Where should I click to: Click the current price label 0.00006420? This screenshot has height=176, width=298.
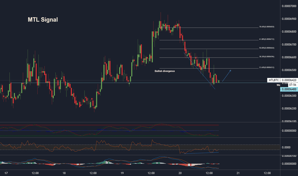point(289,80)
